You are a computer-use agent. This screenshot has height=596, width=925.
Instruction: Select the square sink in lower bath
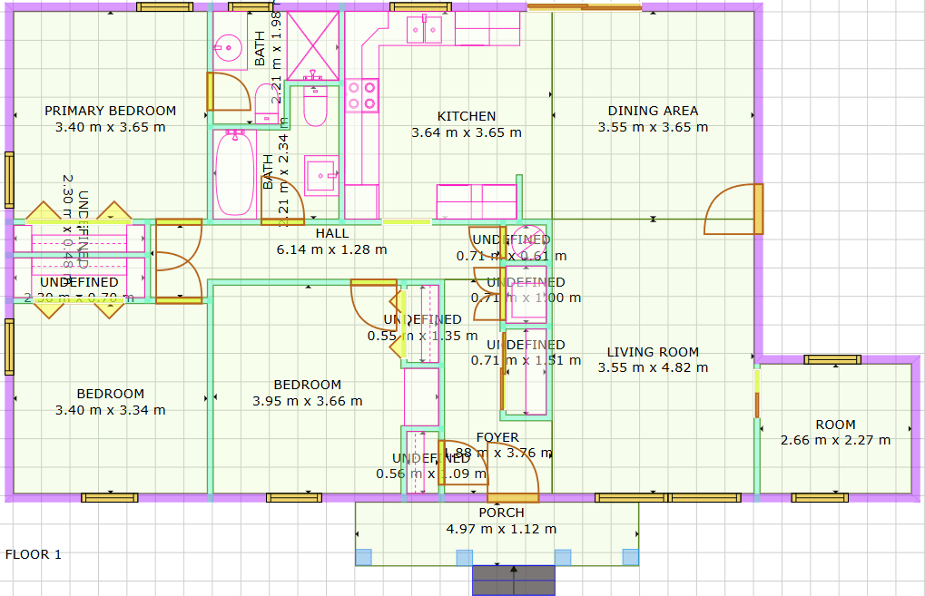point(321,175)
